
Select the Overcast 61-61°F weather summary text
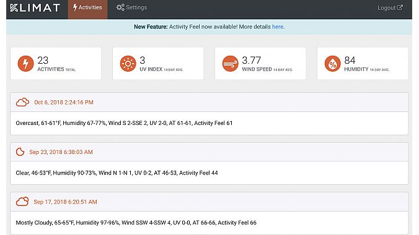point(124,123)
